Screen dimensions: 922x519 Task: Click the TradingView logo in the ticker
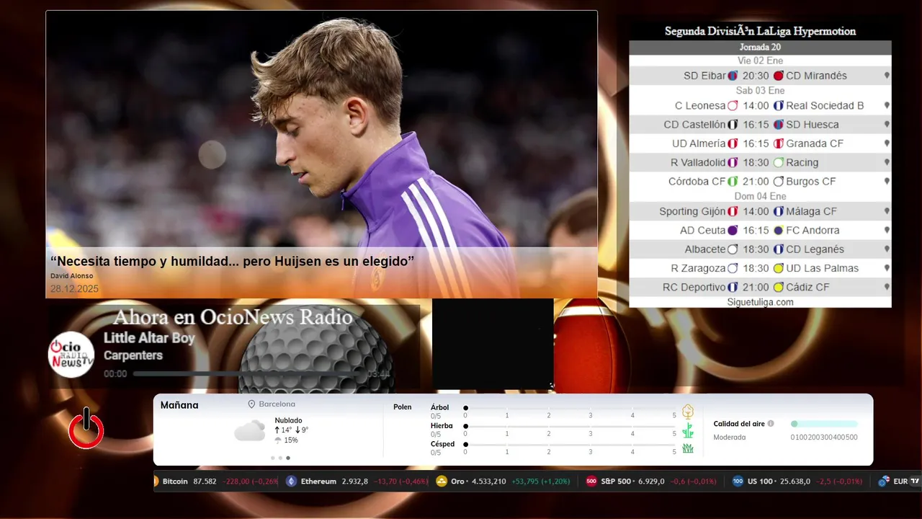[915, 481]
